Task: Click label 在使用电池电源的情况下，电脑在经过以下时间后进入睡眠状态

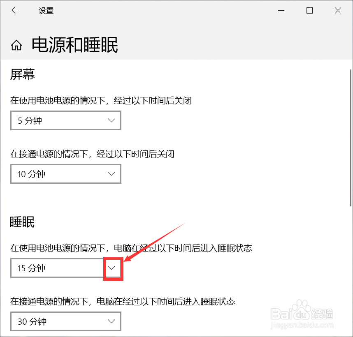Action: click(131, 248)
